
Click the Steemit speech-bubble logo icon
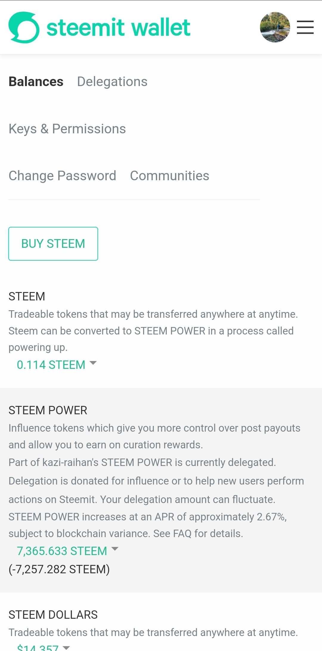point(24,27)
